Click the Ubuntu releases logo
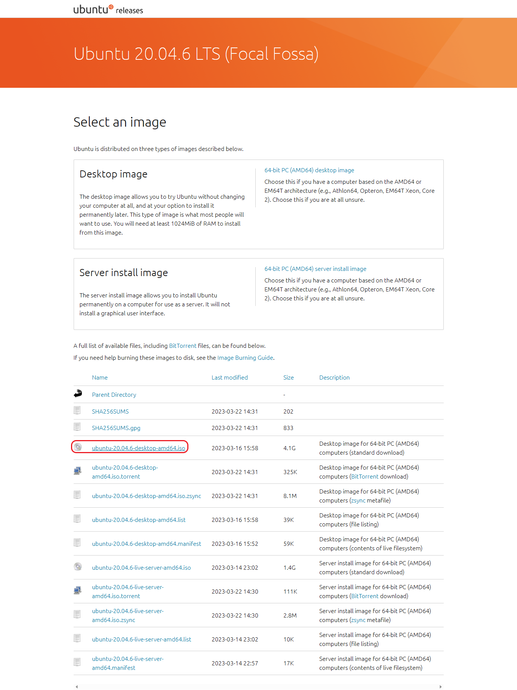The height and width of the screenshot is (690, 517). (108, 9)
